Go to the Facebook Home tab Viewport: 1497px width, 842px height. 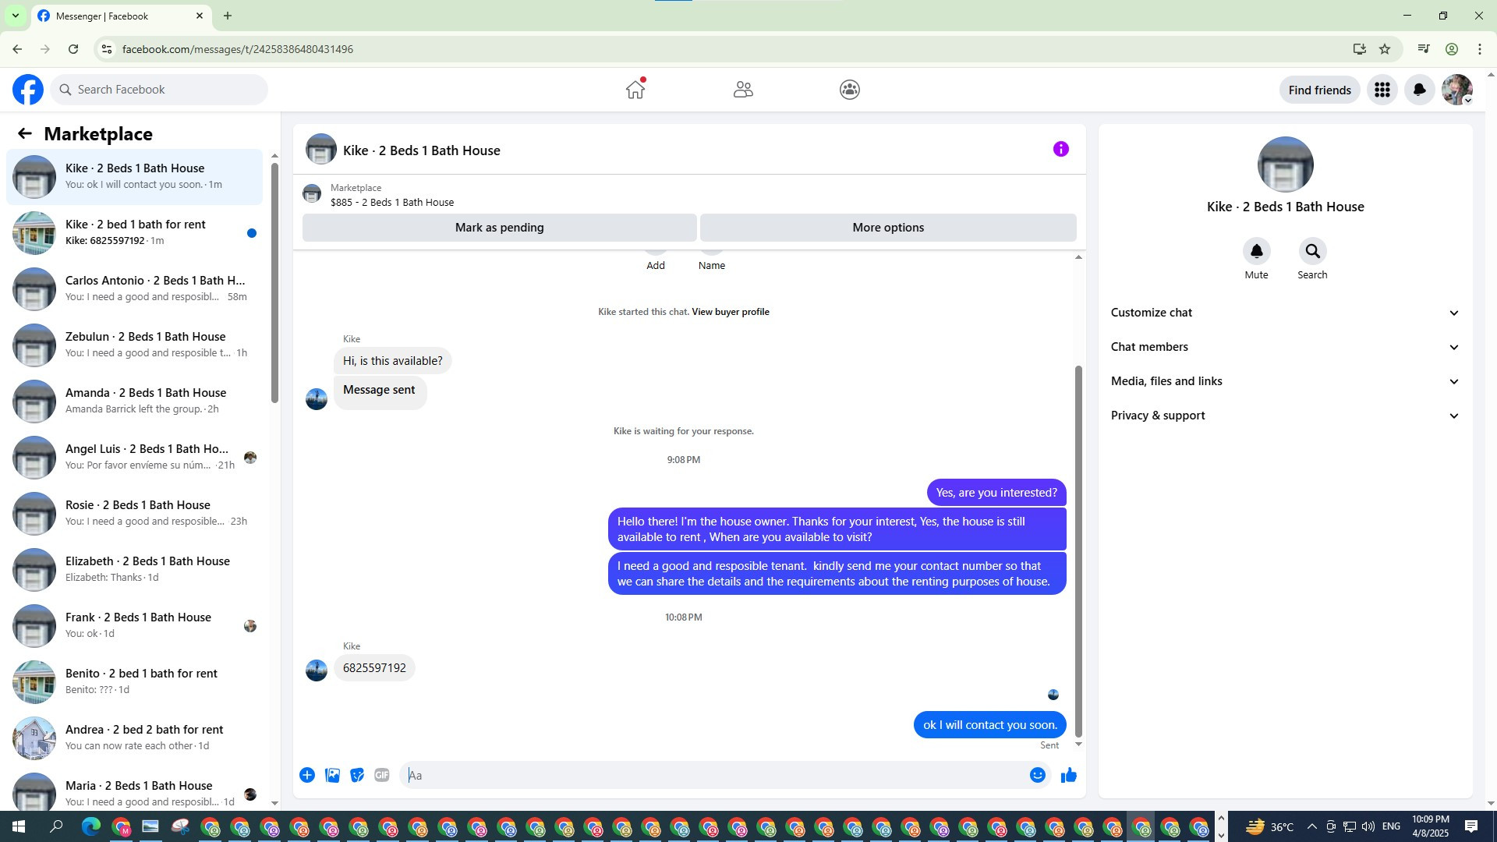pos(635,90)
